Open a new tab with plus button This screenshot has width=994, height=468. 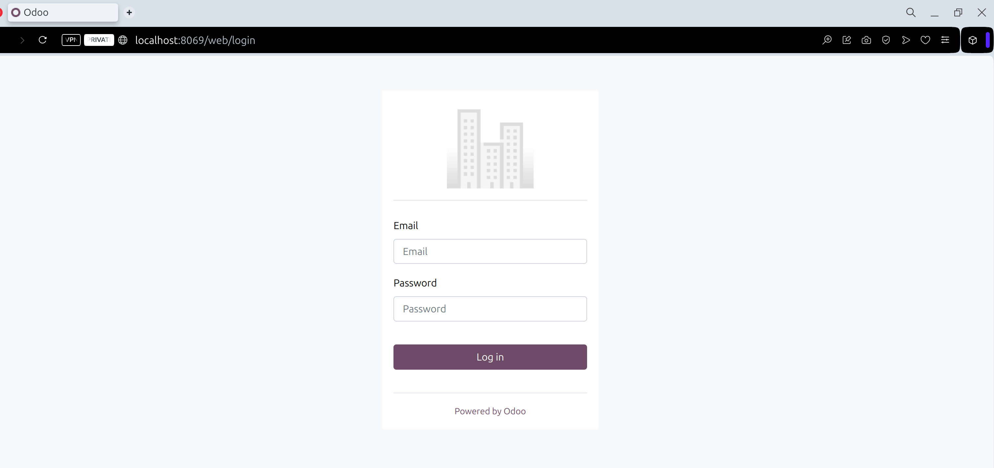pos(129,12)
